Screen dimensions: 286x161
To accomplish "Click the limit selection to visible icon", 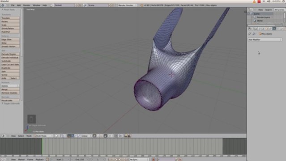I will (x=106, y=136).
